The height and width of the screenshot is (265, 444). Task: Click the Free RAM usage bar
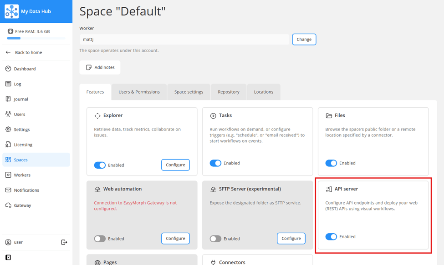(x=36, y=38)
